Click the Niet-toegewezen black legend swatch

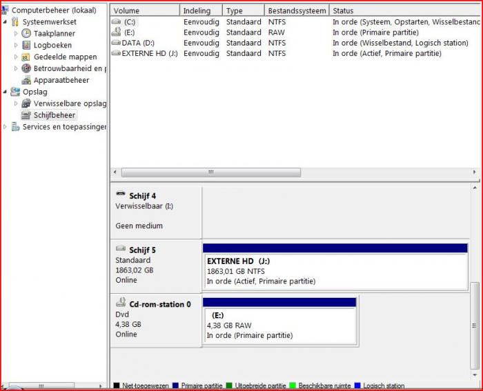tap(117, 385)
